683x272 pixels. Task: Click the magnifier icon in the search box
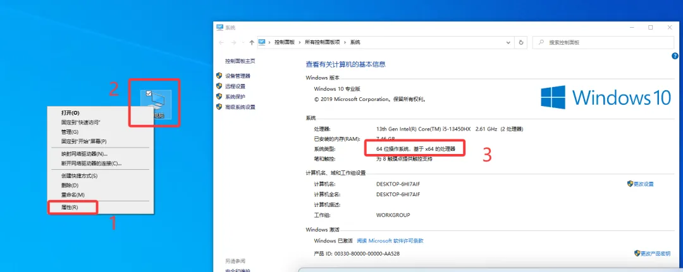click(541, 42)
